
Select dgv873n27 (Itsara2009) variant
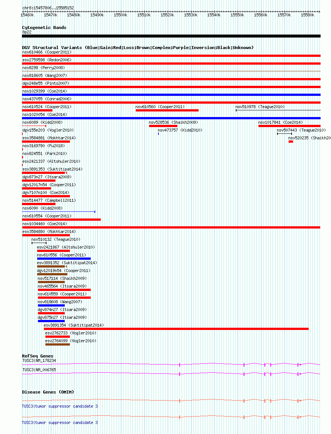[47, 176]
